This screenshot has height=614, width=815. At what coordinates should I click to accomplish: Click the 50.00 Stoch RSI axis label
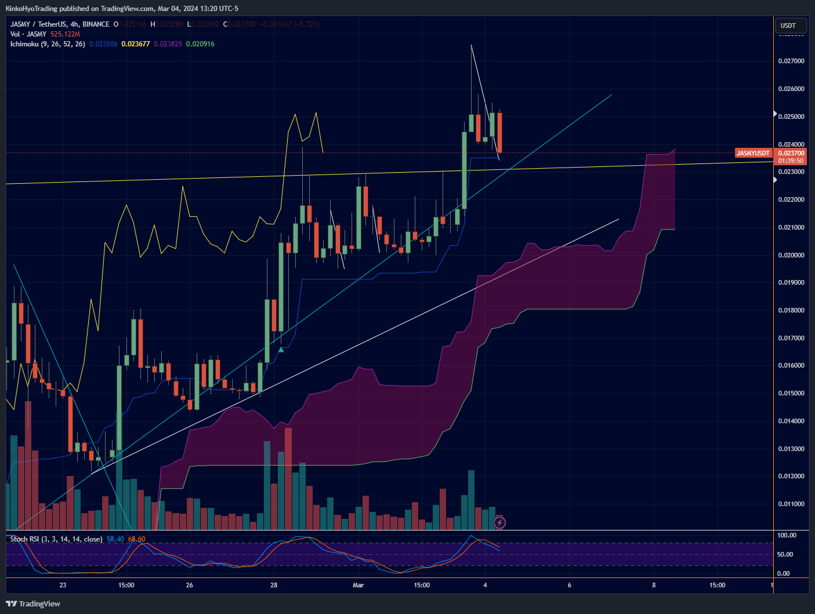[785, 554]
